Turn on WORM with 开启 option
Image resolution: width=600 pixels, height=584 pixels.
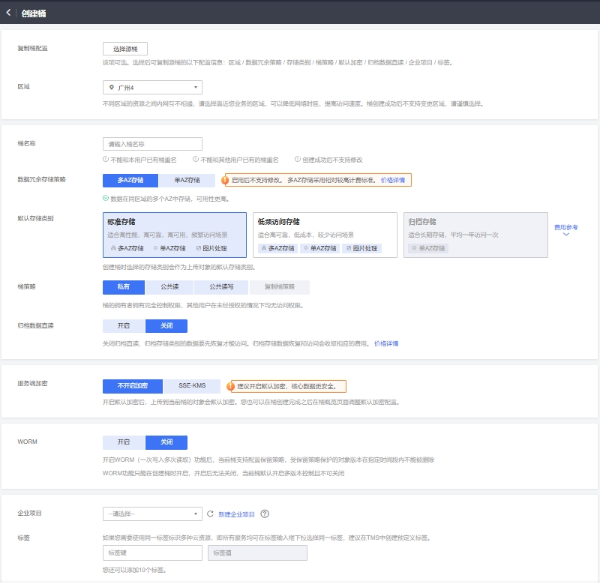124,442
